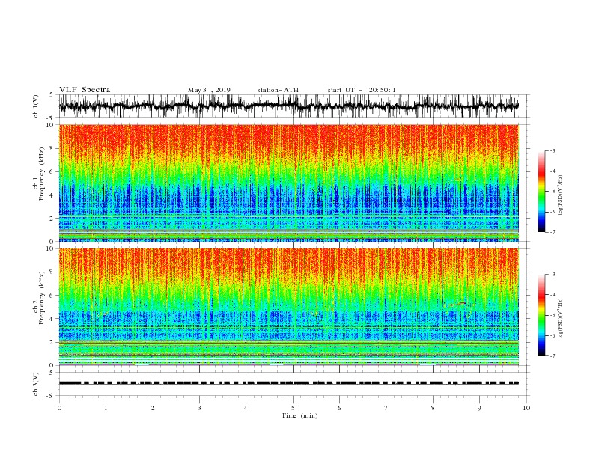Click time axis tick label "3"
Viewport: 593px width, 458px height.
pyautogui.click(x=199, y=408)
